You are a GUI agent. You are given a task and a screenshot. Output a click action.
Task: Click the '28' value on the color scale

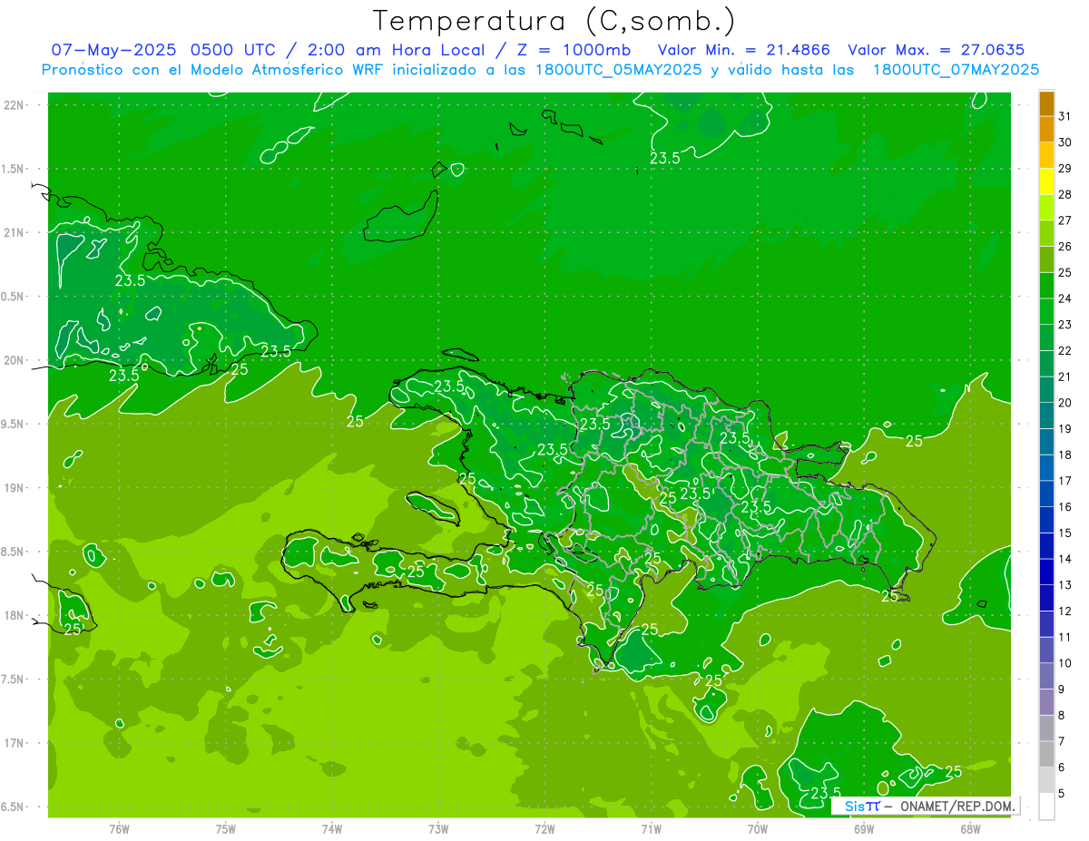point(1064,194)
